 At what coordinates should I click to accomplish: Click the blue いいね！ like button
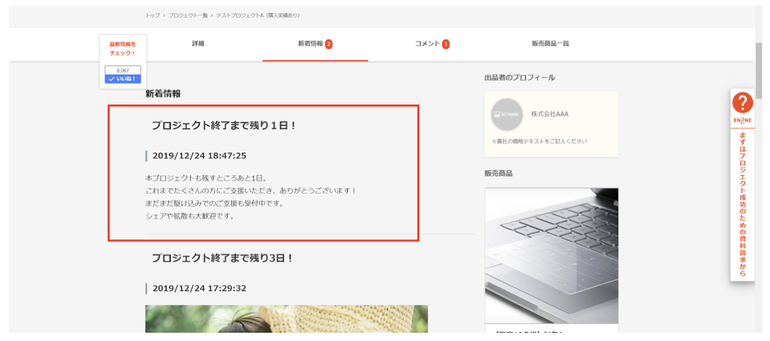(123, 78)
